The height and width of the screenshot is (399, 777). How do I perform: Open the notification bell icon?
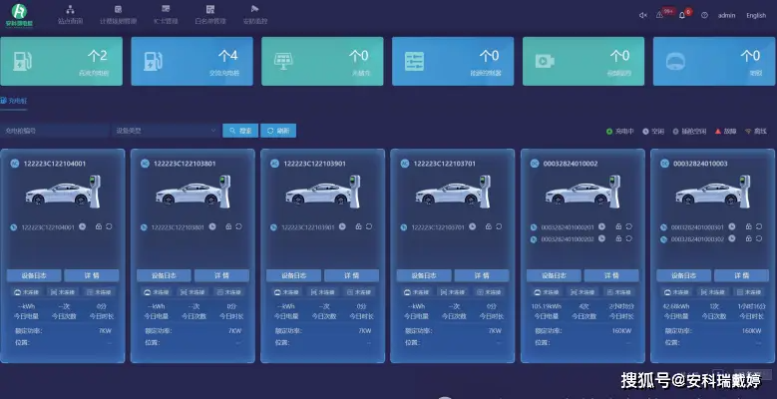(x=682, y=15)
